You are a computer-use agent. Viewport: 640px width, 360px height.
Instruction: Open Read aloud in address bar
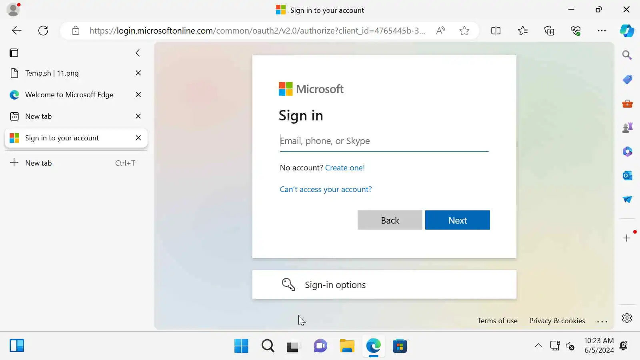[440, 30]
